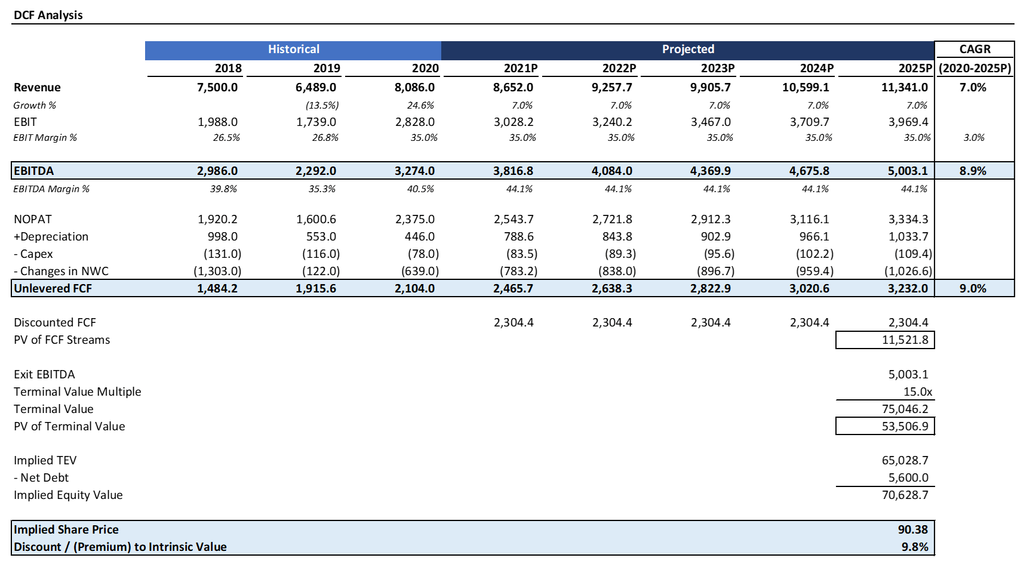Select 2020 EBIT value 2,828.0

[x=415, y=122]
